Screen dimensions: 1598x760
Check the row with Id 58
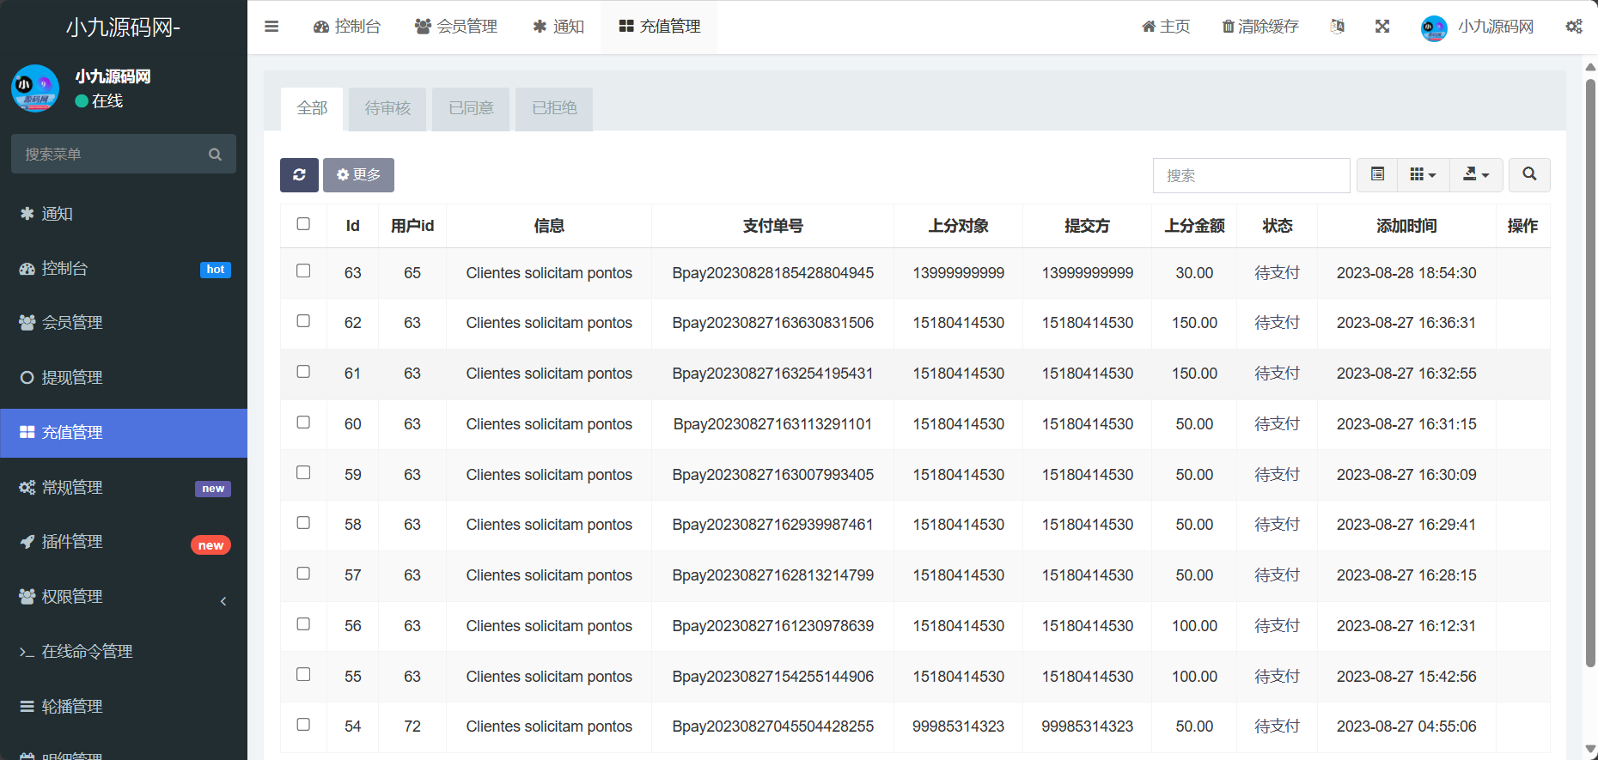click(x=303, y=523)
